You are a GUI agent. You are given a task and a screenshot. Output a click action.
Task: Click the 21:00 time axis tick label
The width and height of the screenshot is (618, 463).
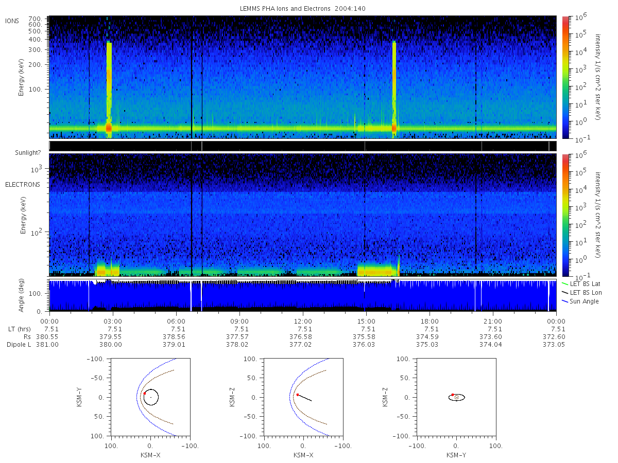pyautogui.click(x=493, y=321)
